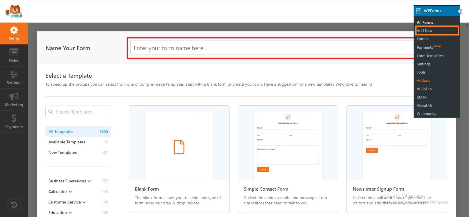
Task: Choose the Newsletter Signup Form template
Action: coord(397,159)
